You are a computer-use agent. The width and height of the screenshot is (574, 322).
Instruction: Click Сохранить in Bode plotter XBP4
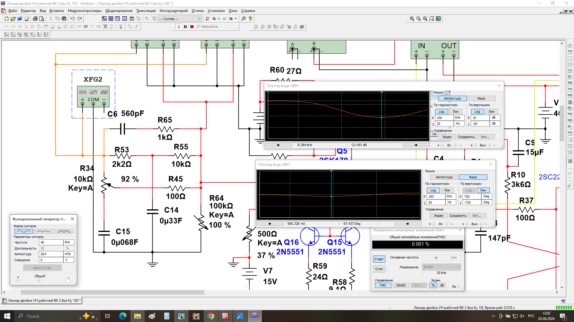(x=466, y=137)
